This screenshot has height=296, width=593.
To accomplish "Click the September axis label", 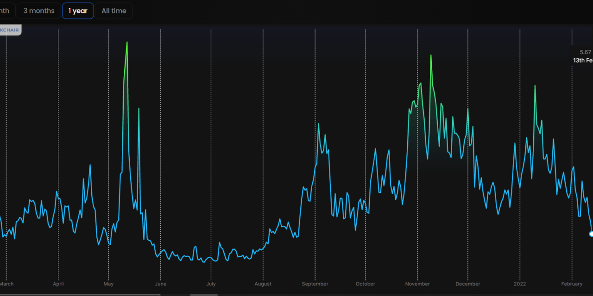I will [315, 284].
